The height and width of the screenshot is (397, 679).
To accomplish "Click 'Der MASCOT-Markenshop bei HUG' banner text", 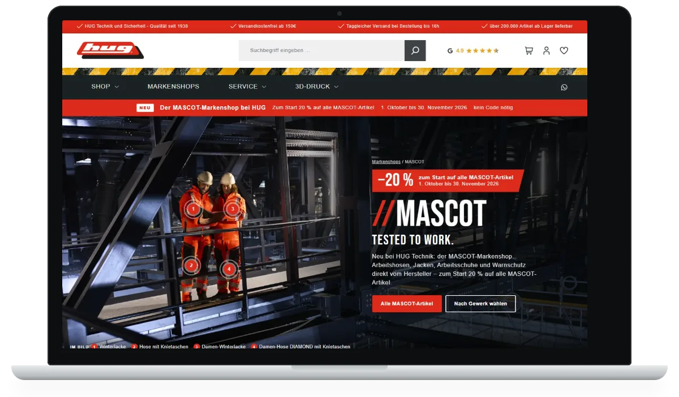I will point(213,107).
